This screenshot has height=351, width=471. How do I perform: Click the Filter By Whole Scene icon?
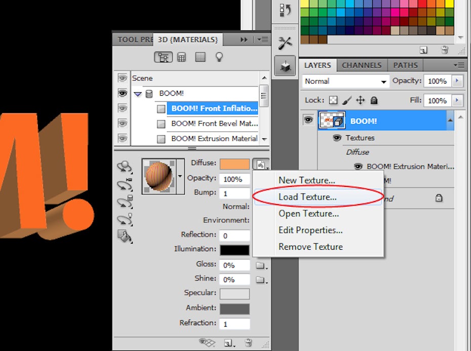[x=163, y=57]
